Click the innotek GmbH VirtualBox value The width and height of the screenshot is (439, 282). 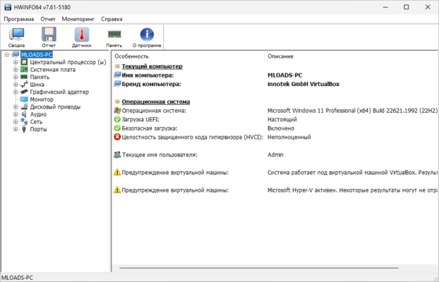pyautogui.click(x=303, y=84)
